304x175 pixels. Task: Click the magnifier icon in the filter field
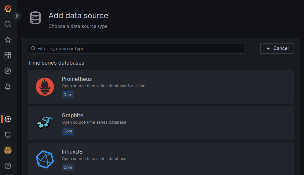33,48
